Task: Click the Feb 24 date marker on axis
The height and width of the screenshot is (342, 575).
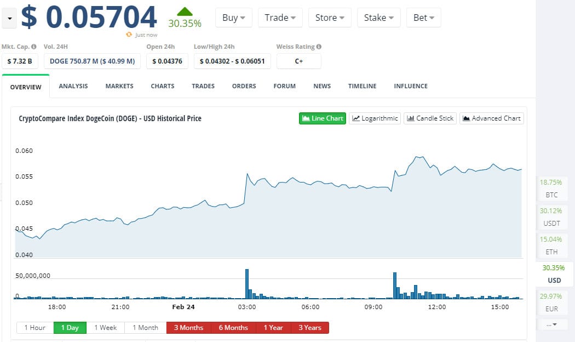Action: (x=183, y=307)
